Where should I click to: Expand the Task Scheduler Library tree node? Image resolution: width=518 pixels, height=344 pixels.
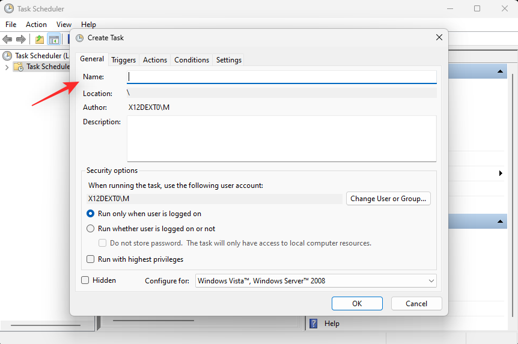click(x=7, y=67)
